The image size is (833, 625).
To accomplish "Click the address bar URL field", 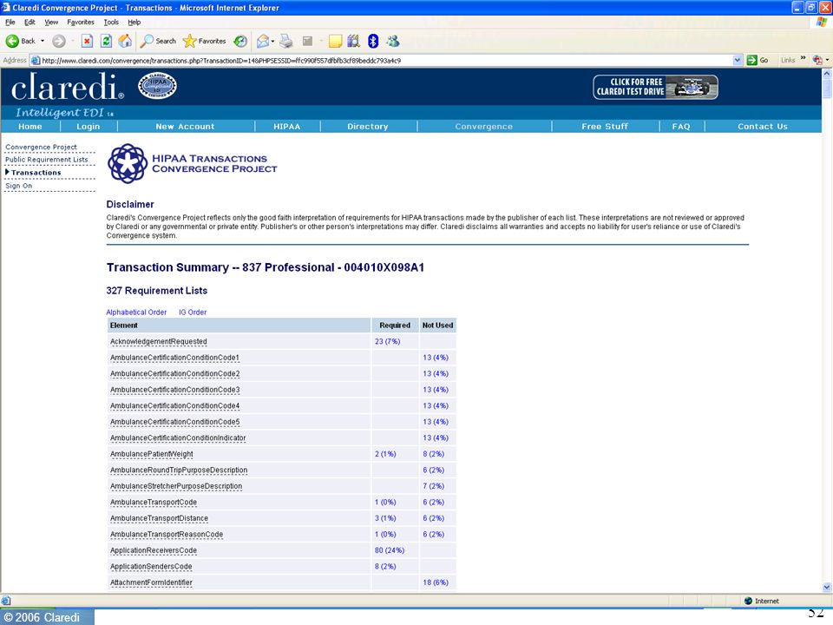I will (385, 61).
